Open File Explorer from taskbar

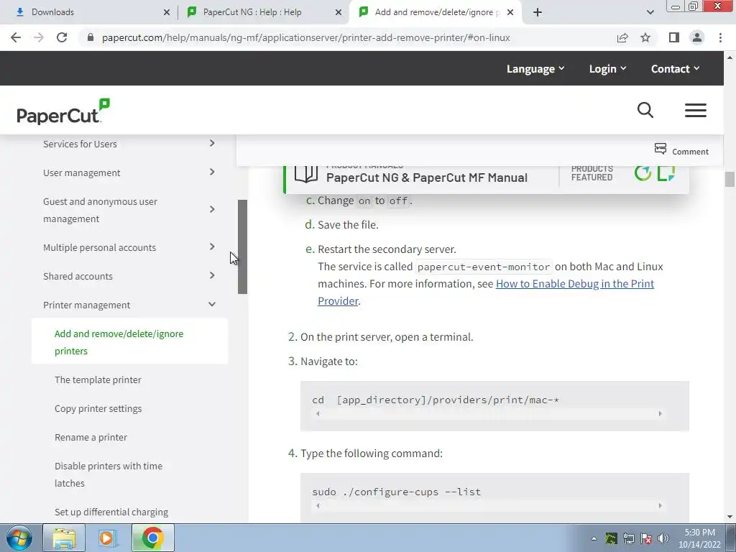pos(64,538)
